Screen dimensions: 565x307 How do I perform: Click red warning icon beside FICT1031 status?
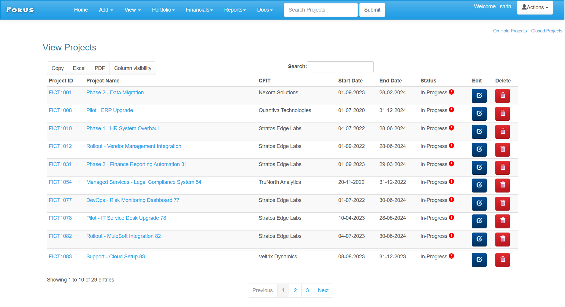(x=451, y=164)
